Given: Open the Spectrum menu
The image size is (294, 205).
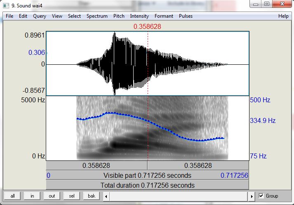Looking at the screenshot, I should (97, 16).
